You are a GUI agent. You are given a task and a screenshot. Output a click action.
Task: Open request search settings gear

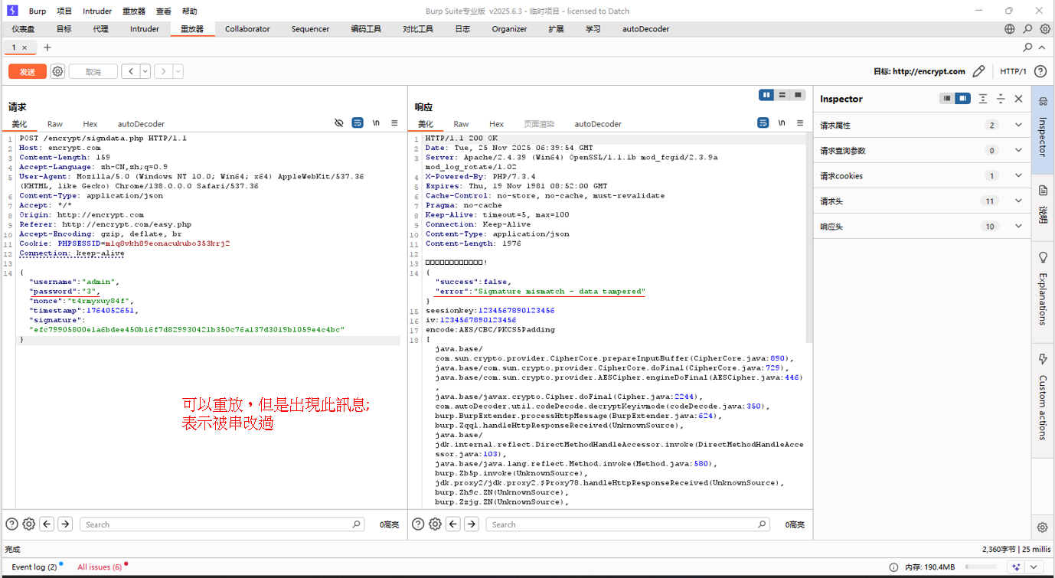point(29,524)
